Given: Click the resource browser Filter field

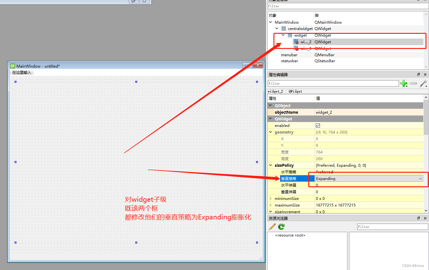Looking at the screenshot, I should pos(392,227).
